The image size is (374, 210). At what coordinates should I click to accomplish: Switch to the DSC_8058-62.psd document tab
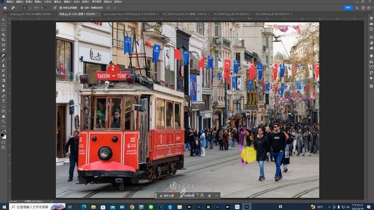tap(185, 14)
